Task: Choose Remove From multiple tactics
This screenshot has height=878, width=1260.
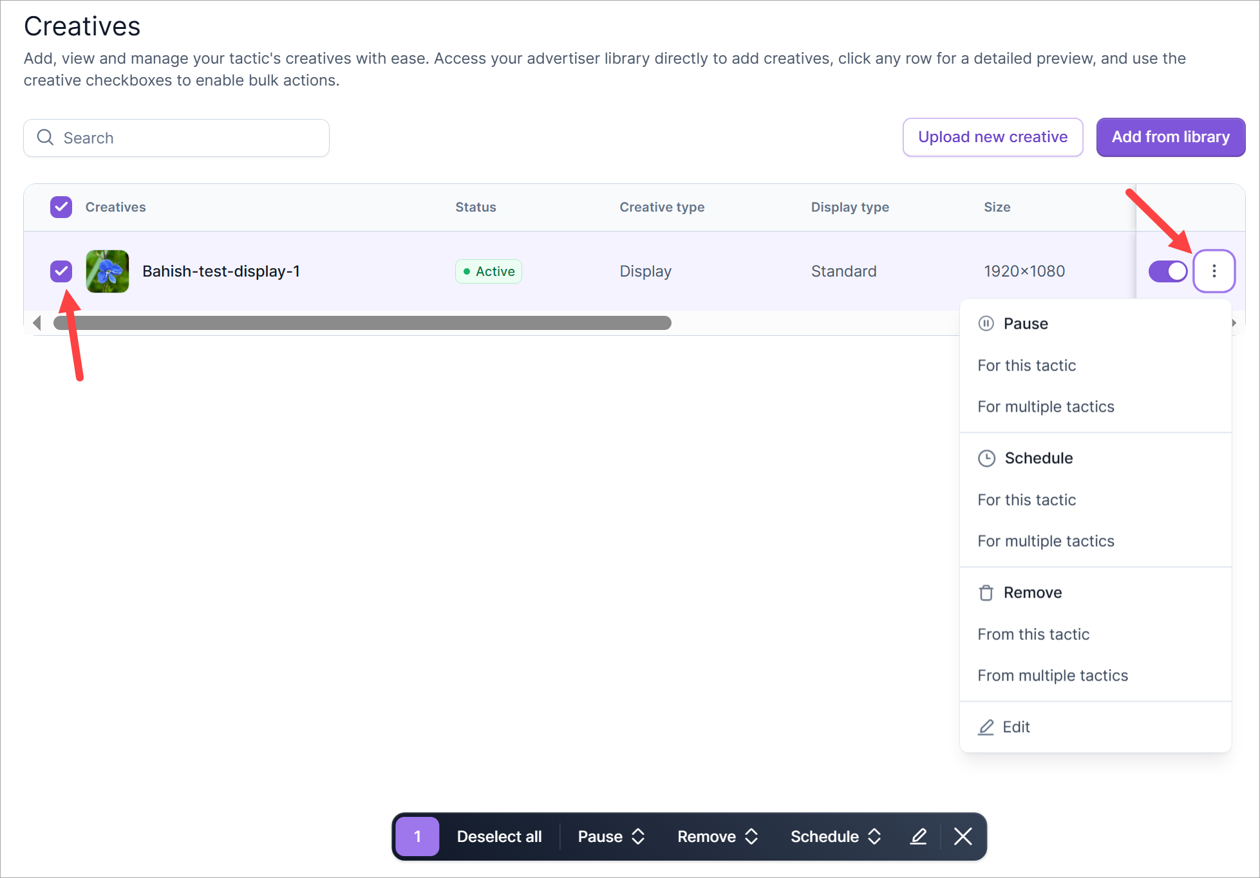Action: click(1052, 675)
